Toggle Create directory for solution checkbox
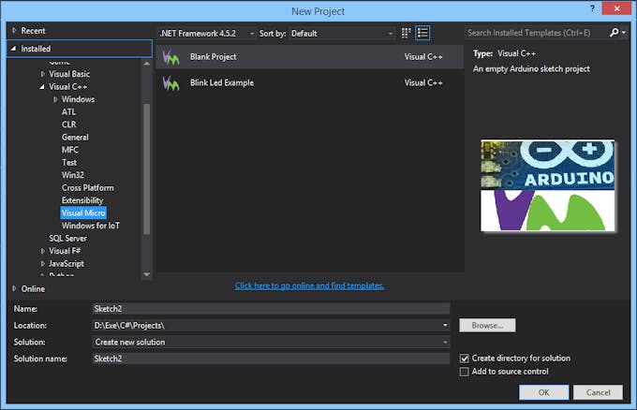 (x=466, y=359)
